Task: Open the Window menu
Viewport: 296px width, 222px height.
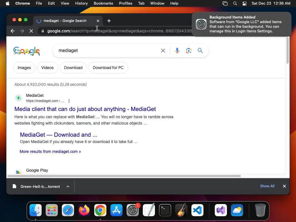Action: 157,3
